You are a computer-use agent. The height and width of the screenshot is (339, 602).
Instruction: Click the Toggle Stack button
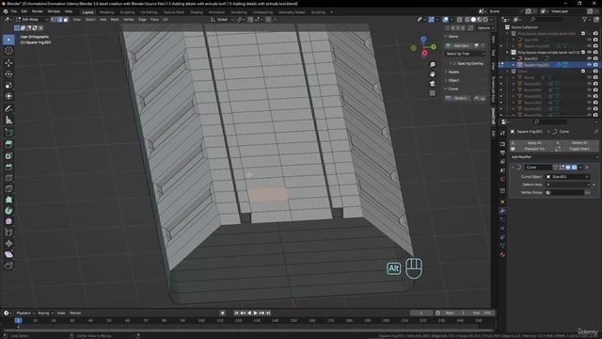point(577,149)
